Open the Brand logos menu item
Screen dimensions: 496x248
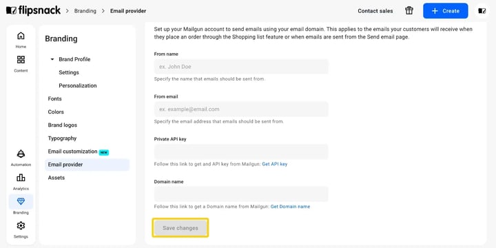pyautogui.click(x=62, y=125)
